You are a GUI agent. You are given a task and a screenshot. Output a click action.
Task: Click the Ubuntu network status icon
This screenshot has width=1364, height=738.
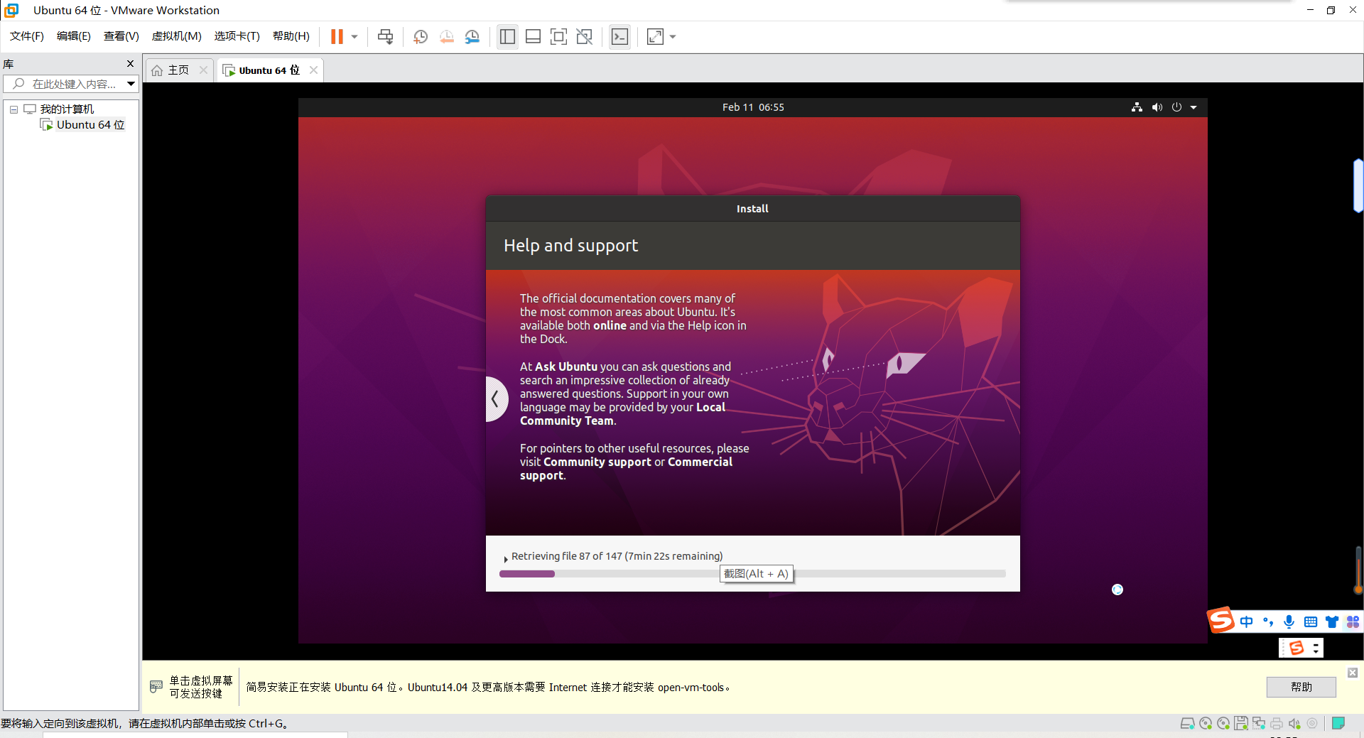tap(1137, 107)
